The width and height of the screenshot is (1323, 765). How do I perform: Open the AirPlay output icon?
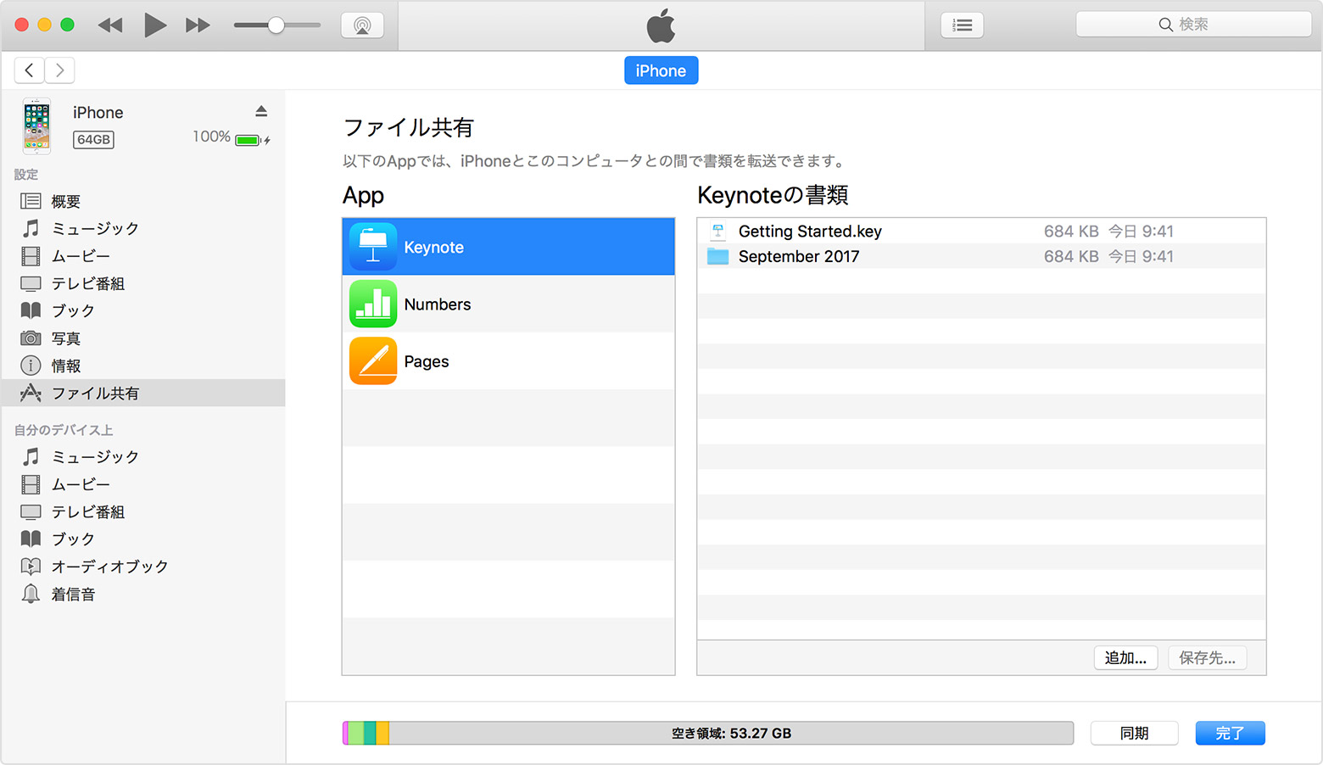[x=362, y=25]
